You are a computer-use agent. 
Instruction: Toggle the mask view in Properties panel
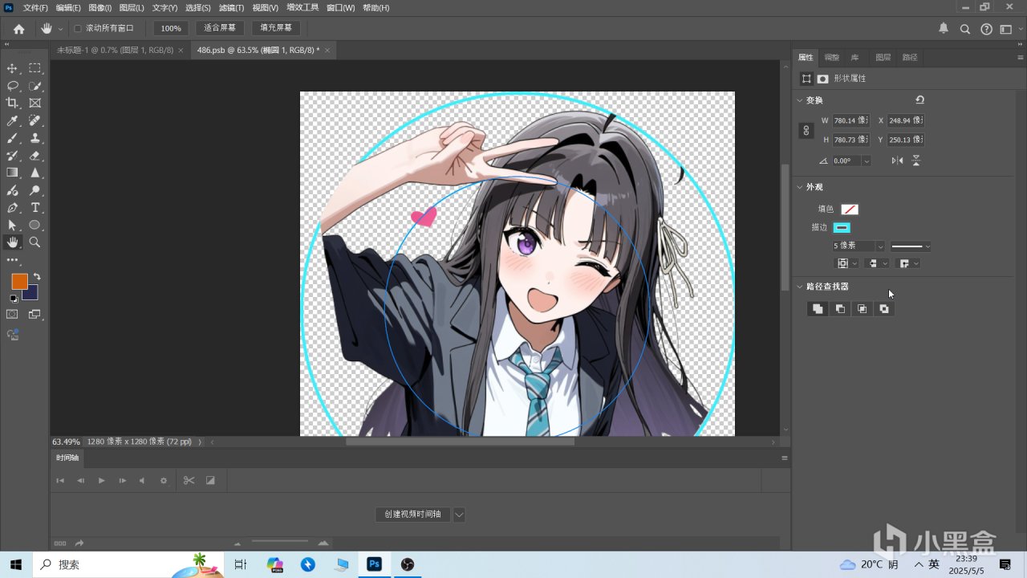[x=822, y=79]
